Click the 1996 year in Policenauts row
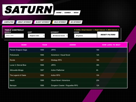Viewport: 136px width, 102px height. [42, 55]
